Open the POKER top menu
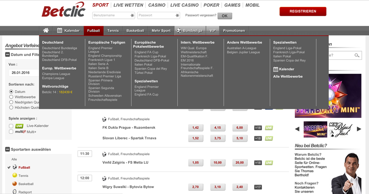 [x=211, y=5]
